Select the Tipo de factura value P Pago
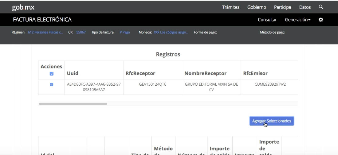338x155 pixels. 125,32
